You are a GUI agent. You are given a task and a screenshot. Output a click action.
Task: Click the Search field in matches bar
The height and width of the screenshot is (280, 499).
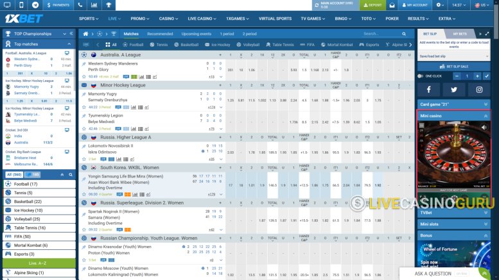382,34
